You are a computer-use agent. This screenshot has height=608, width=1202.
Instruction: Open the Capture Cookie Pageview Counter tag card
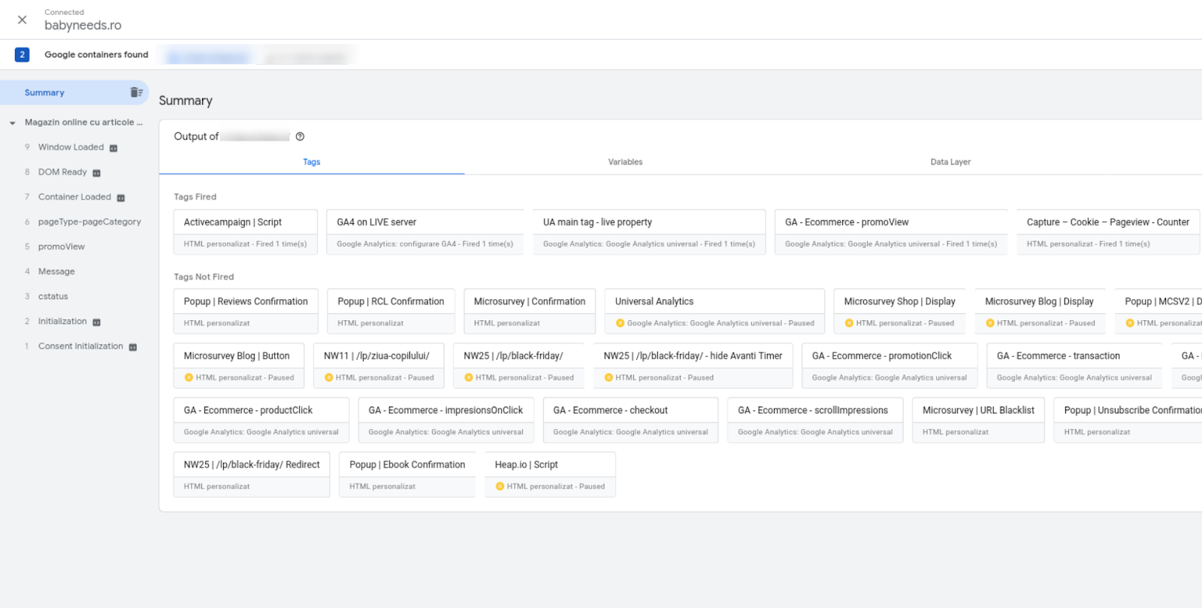[1108, 232]
